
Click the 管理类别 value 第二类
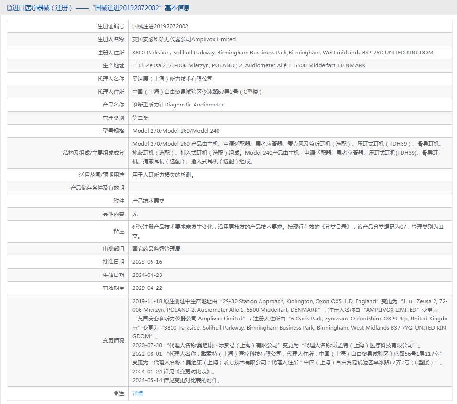click(x=141, y=118)
